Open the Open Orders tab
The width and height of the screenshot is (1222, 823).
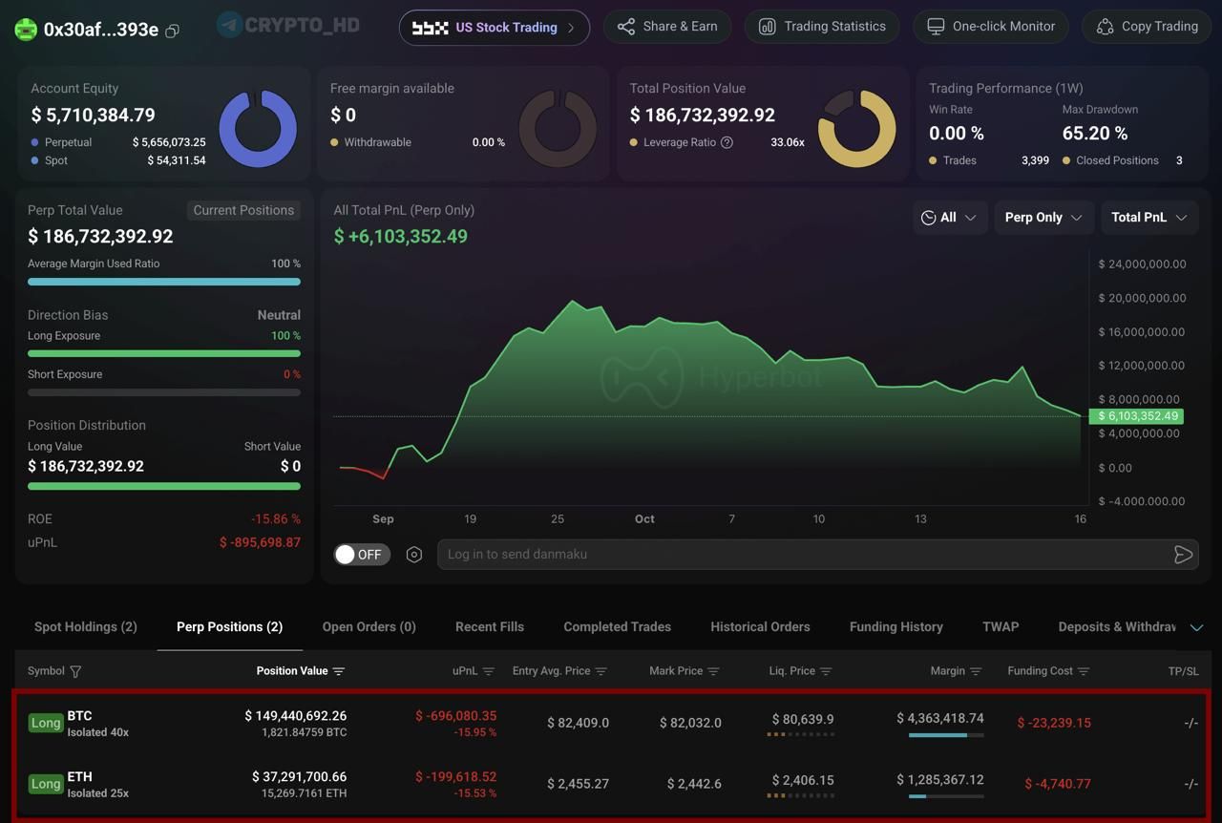[369, 627]
